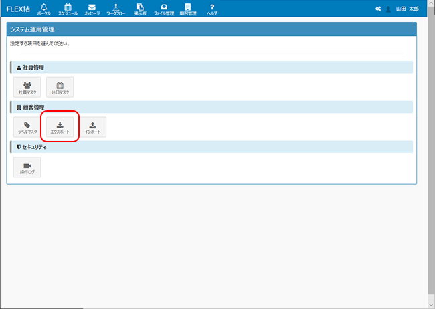Viewport: 435px width, 309px height.
Task: Click the user avatar icon
Action: click(388, 9)
